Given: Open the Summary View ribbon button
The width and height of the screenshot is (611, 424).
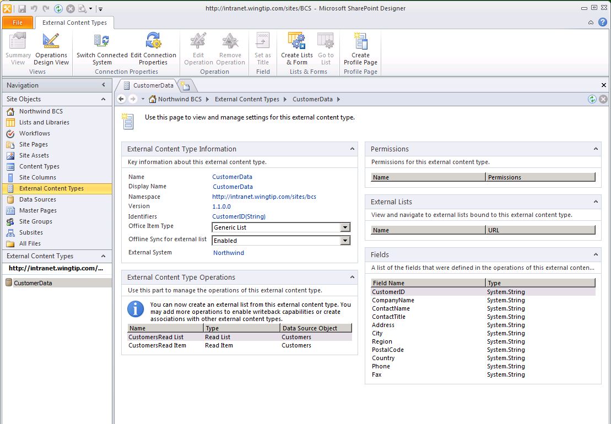Looking at the screenshot, I should pyautogui.click(x=18, y=49).
